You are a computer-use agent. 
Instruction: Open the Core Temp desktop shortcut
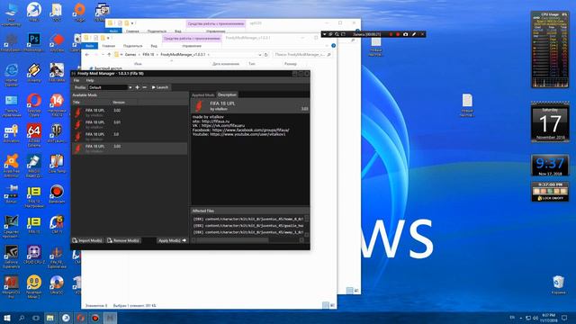click(57, 164)
